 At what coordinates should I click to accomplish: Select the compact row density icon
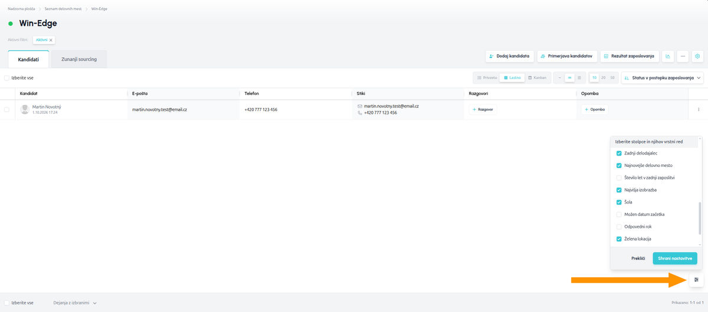[560, 77]
